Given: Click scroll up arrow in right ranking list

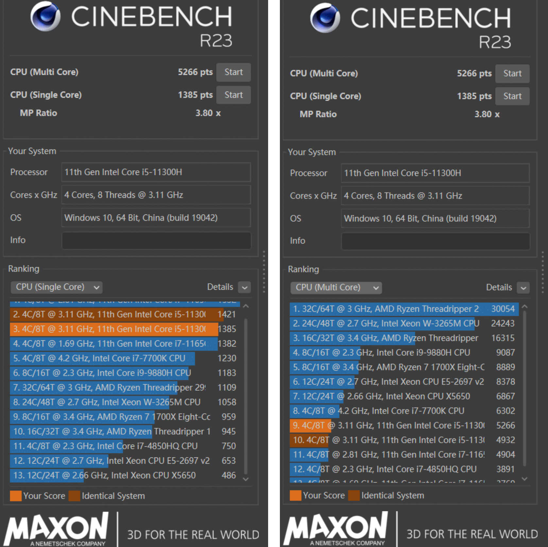Looking at the screenshot, I should tap(525, 306).
